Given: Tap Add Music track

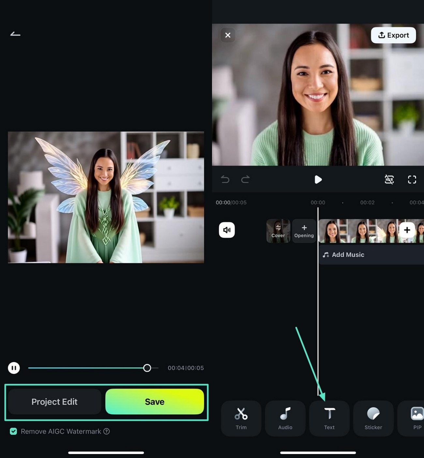Looking at the screenshot, I should 371,255.
